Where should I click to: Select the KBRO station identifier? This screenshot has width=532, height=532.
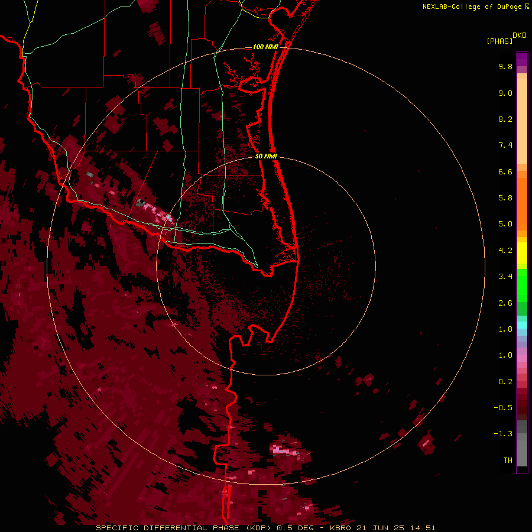point(342,528)
